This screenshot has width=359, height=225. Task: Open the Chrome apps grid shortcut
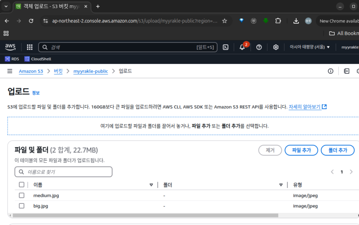[x=6, y=33]
